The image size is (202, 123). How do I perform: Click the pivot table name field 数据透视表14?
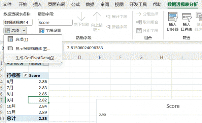click(18, 22)
